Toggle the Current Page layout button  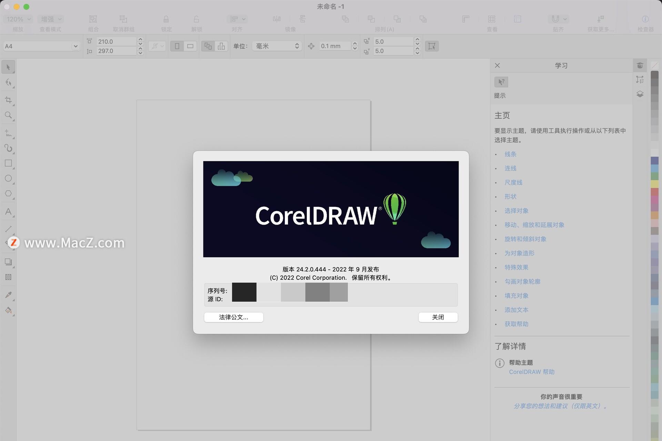click(x=221, y=46)
